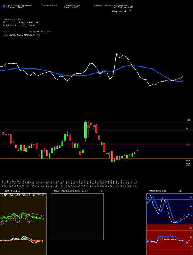The image size is (193, 255).
Task: Click the empty intraday trading price panel
Action: [77, 216]
